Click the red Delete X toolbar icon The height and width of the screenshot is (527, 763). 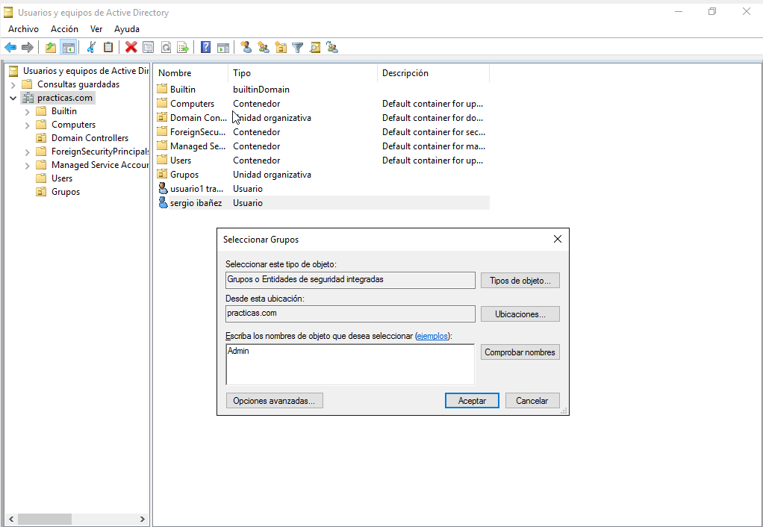click(131, 48)
